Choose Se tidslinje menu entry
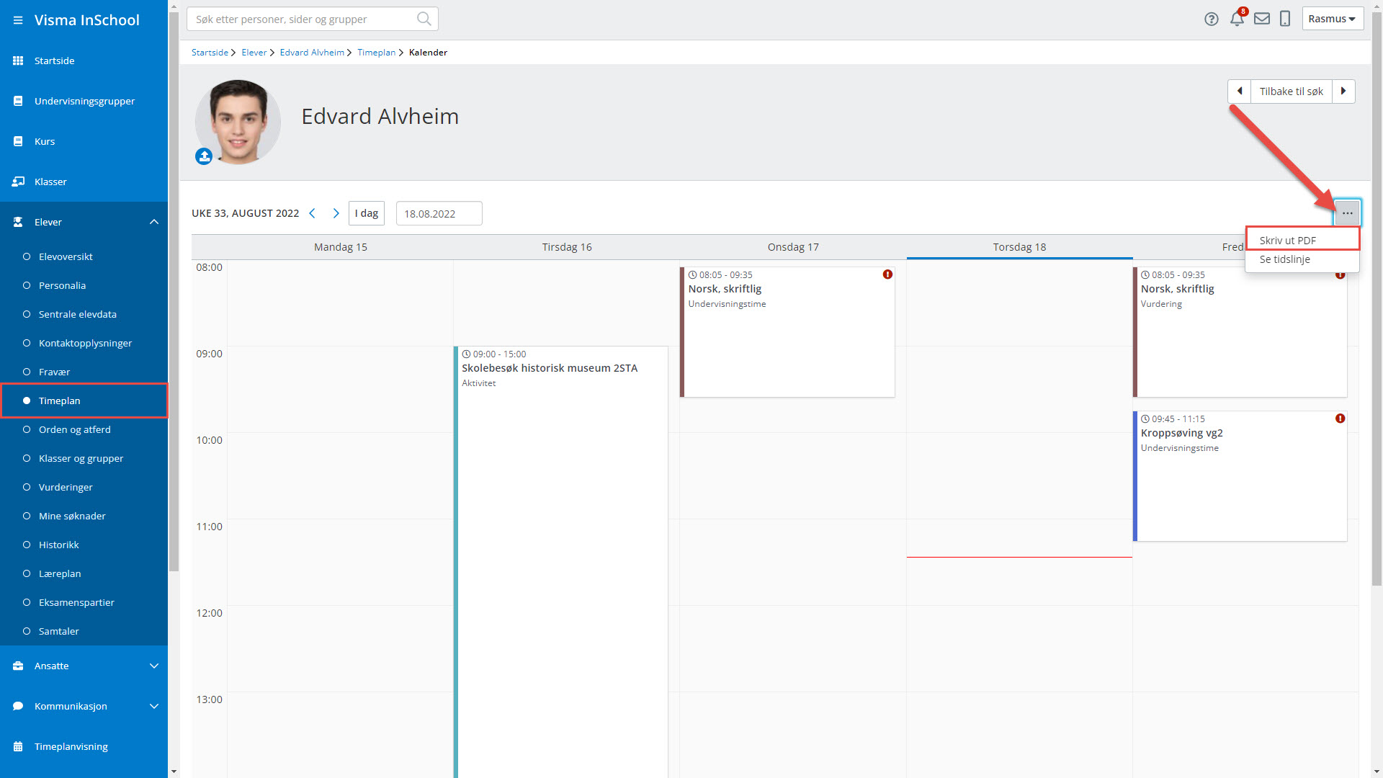Image resolution: width=1383 pixels, height=778 pixels. (x=1284, y=259)
